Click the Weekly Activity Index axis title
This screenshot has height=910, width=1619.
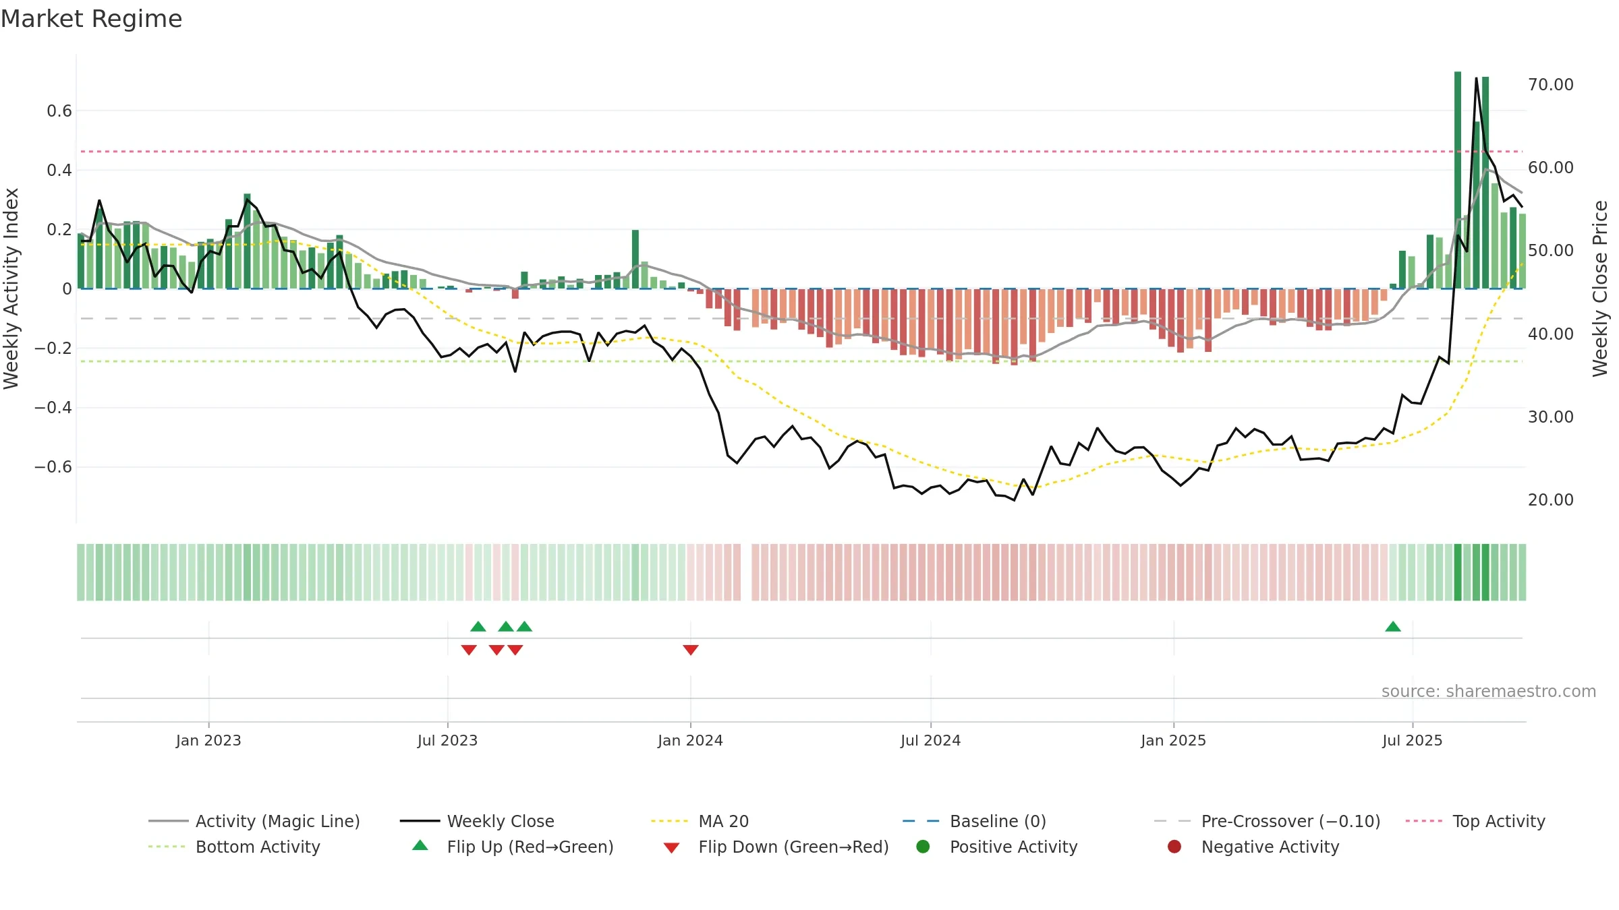coord(11,289)
